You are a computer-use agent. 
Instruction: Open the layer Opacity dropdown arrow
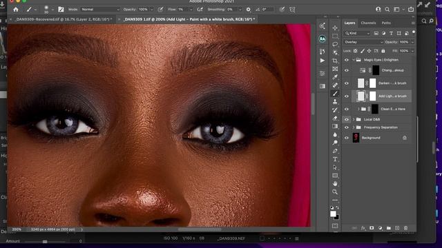[413, 42]
